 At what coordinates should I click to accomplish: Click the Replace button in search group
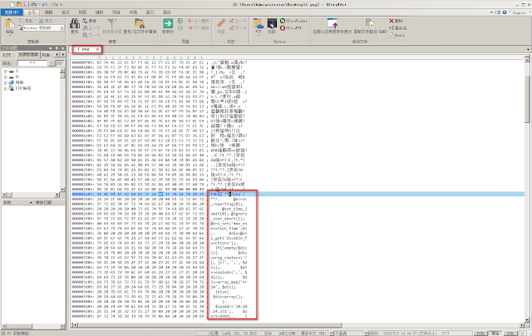[90, 21]
